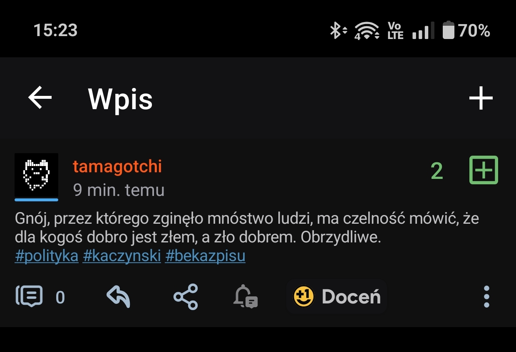Viewport: 516px width, 352px height.
Task: Tap the Bluetooth status bar icon
Action: coord(338,31)
